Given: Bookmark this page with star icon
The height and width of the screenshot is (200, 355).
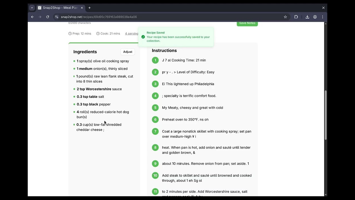Looking at the screenshot, I should (285, 17).
